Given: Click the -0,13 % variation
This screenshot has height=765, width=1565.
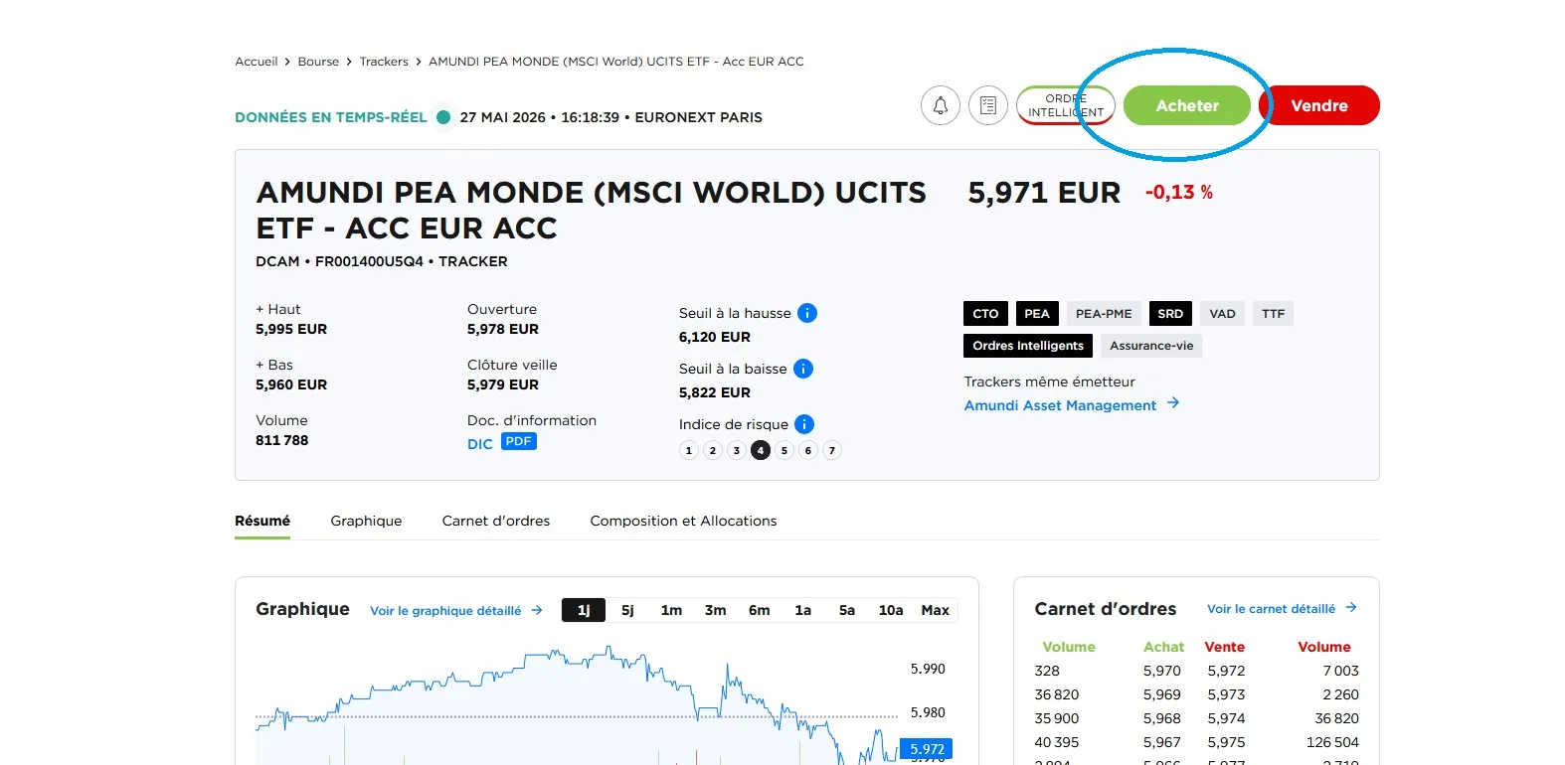Looking at the screenshot, I should [x=1179, y=193].
